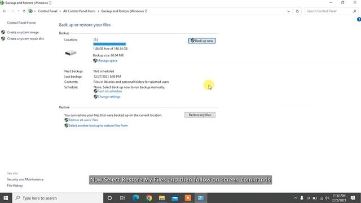Open the Help question mark icon
361x203 pixels.
(359, 19)
